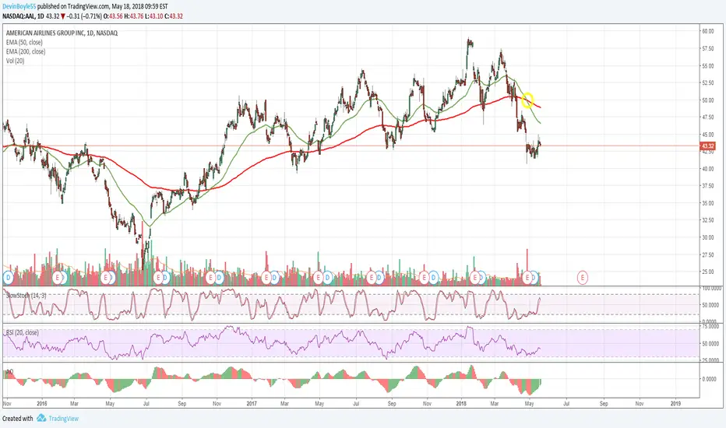Open the earnings E marker near late July 2017

pos(372,278)
